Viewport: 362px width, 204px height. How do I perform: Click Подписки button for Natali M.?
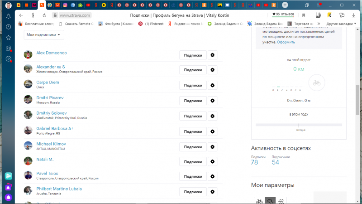(x=193, y=162)
